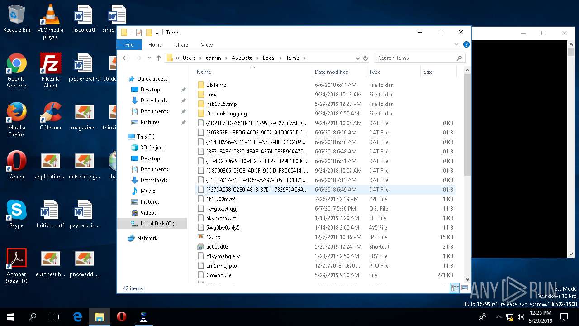
Task: Open the Share ribbon tab
Action: tap(181, 45)
